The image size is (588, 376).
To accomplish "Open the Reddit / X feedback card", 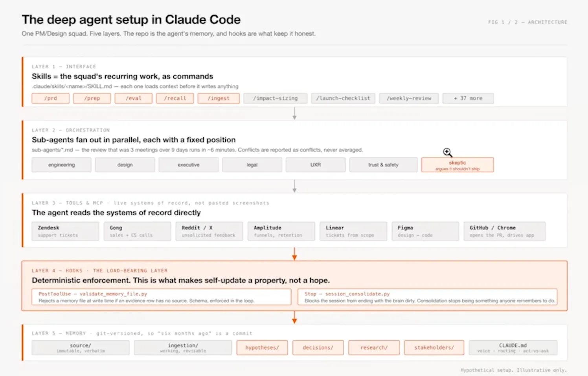I will (x=209, y=231).
